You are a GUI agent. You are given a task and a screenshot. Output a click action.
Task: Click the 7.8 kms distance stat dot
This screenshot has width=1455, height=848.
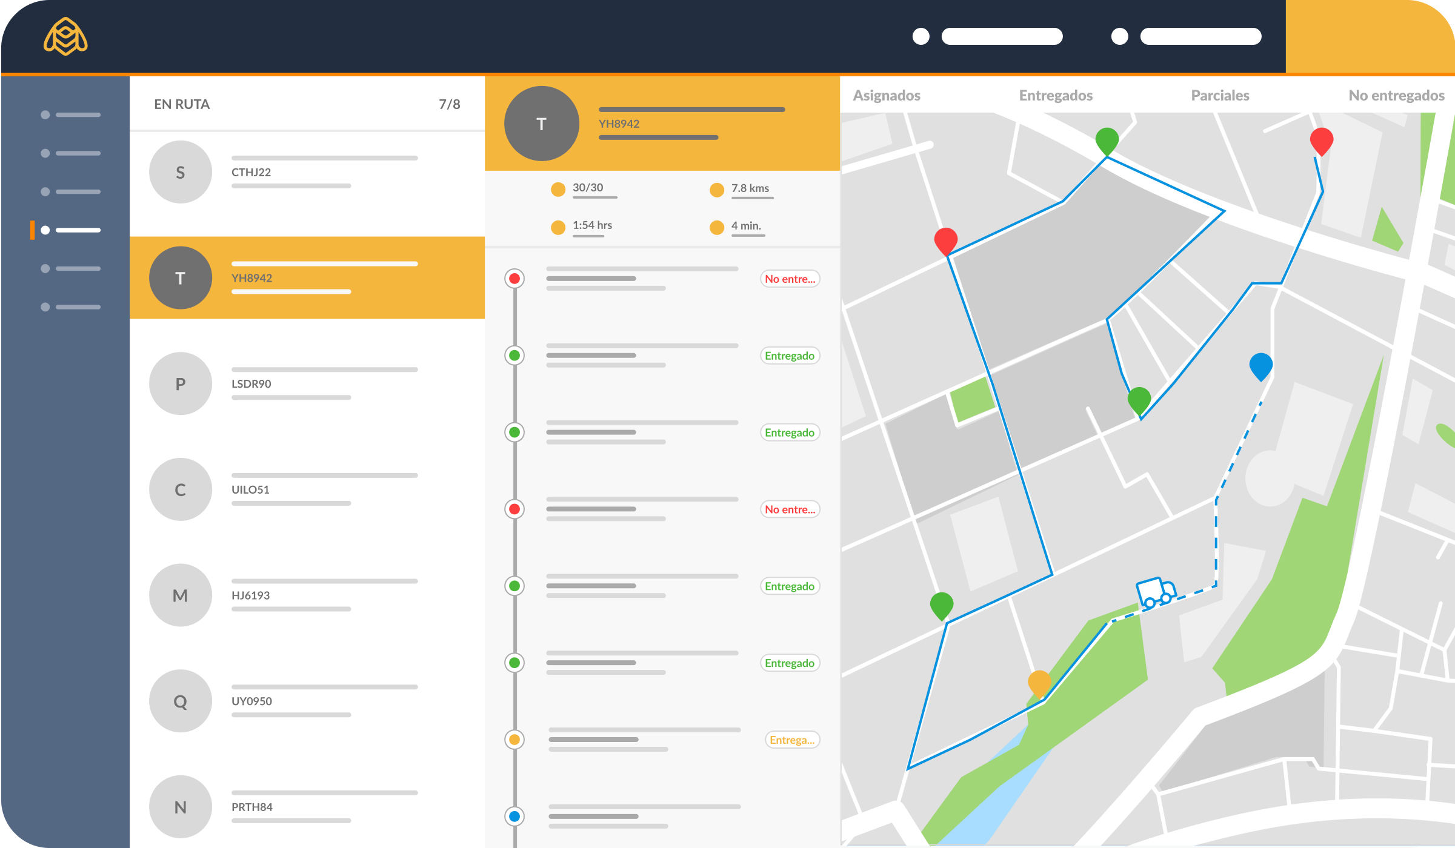[717, 190]
